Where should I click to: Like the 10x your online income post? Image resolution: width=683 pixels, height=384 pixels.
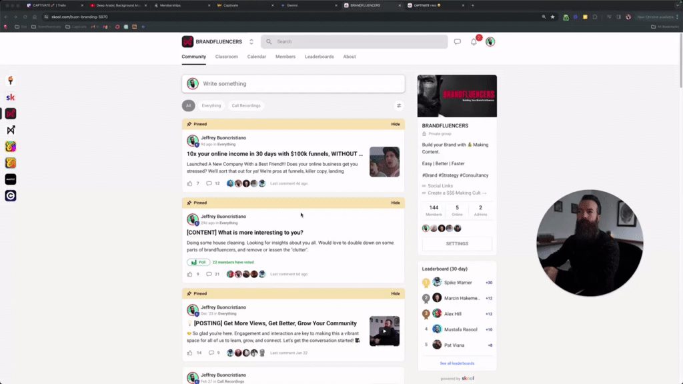click(x=189, y=183)
